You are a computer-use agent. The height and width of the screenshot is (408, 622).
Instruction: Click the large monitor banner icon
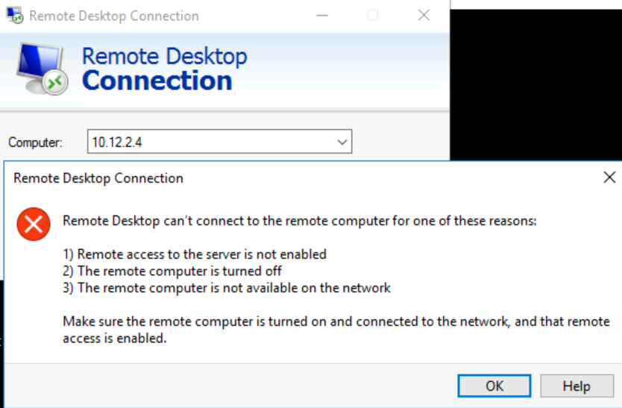(x=43, y=69)
